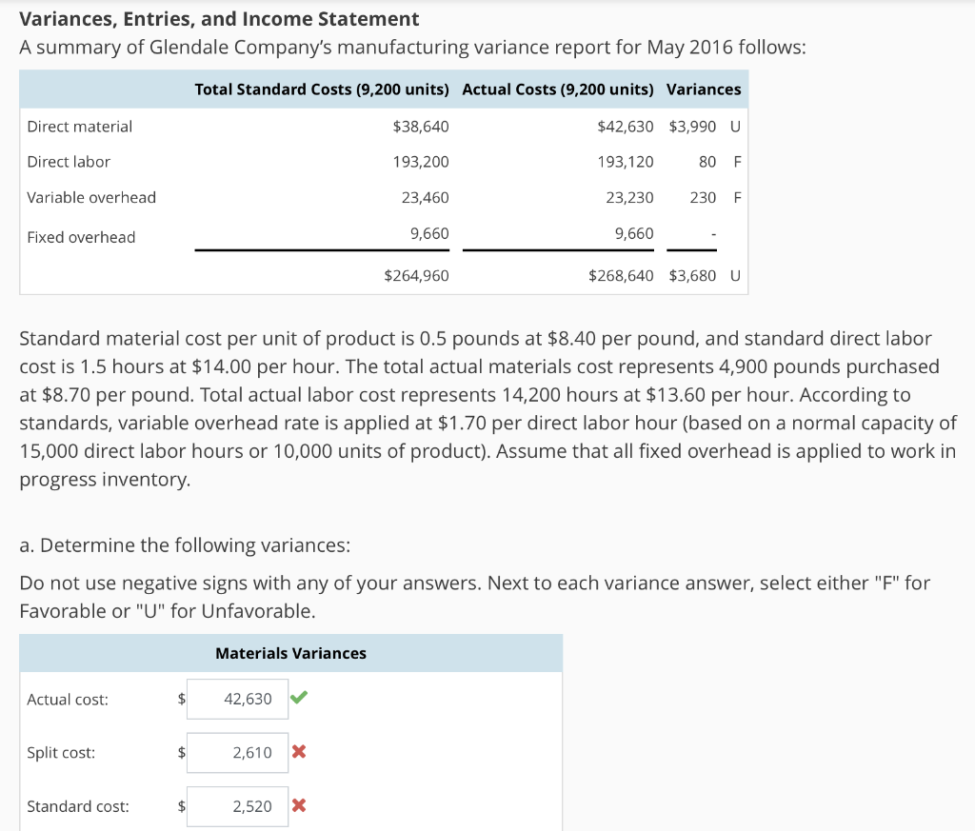Click the red error icon beside 2,610

[300, 751]
